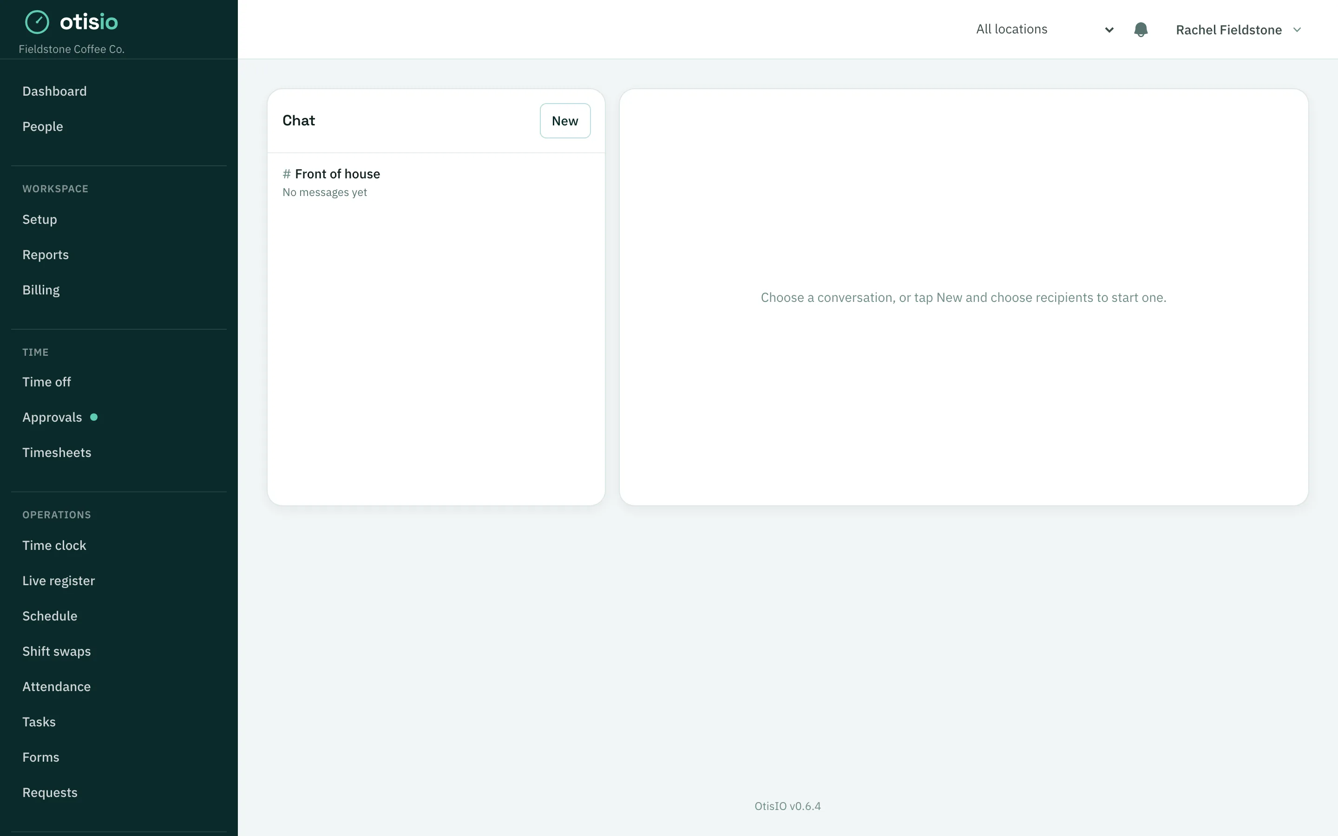
Task: Open Live register
Action: tap(59, 581)
